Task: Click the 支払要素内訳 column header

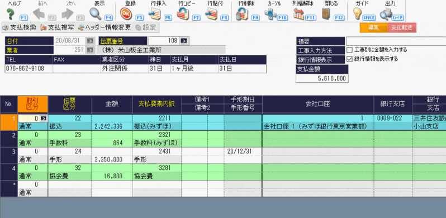Action: (157, 104)
